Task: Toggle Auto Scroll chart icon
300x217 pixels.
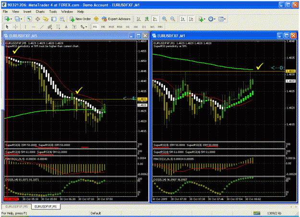Action: (183, 19)
